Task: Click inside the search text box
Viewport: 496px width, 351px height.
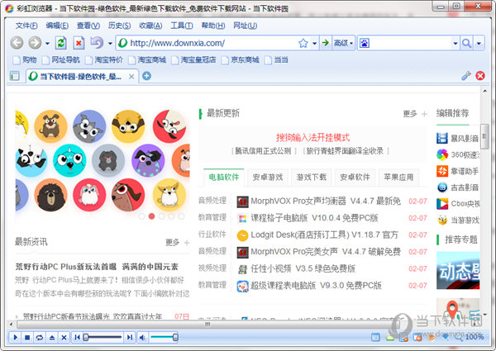Action: pyautogui.click(x=411, y=43)
